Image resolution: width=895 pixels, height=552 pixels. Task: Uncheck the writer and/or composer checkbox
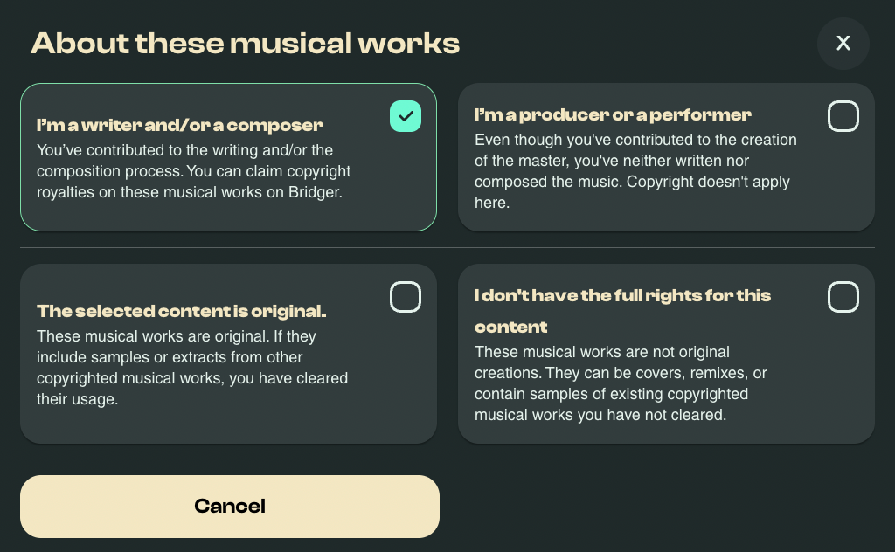tap(406, 116)
